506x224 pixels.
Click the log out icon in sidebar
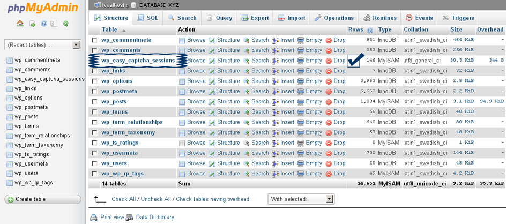point(32,24)
